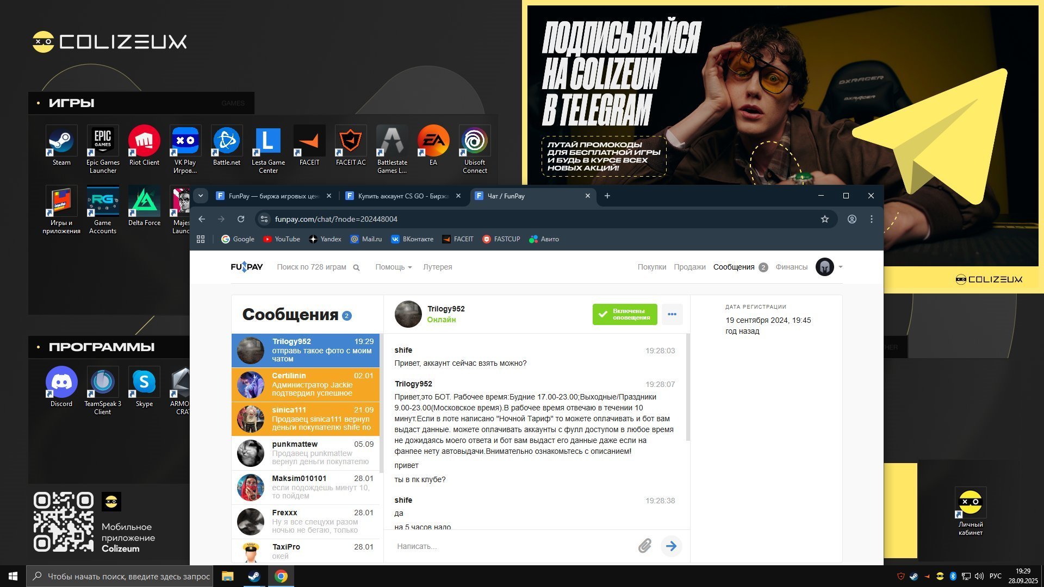This screenshot has width=1044, height=587.
Task: Open Game Accounts desktop shortcut
Action: click(103, 209)
